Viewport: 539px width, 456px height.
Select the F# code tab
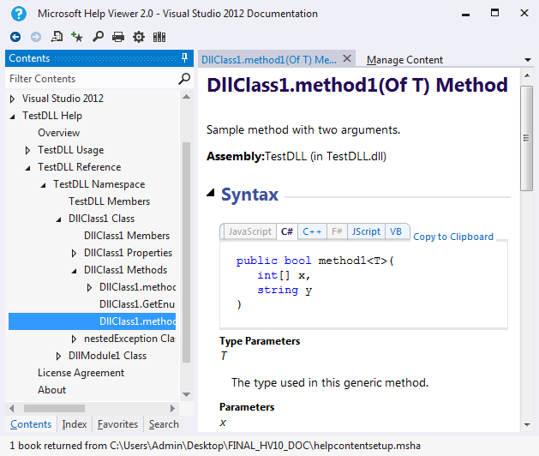pyautogui.click(x=337, y=231)
